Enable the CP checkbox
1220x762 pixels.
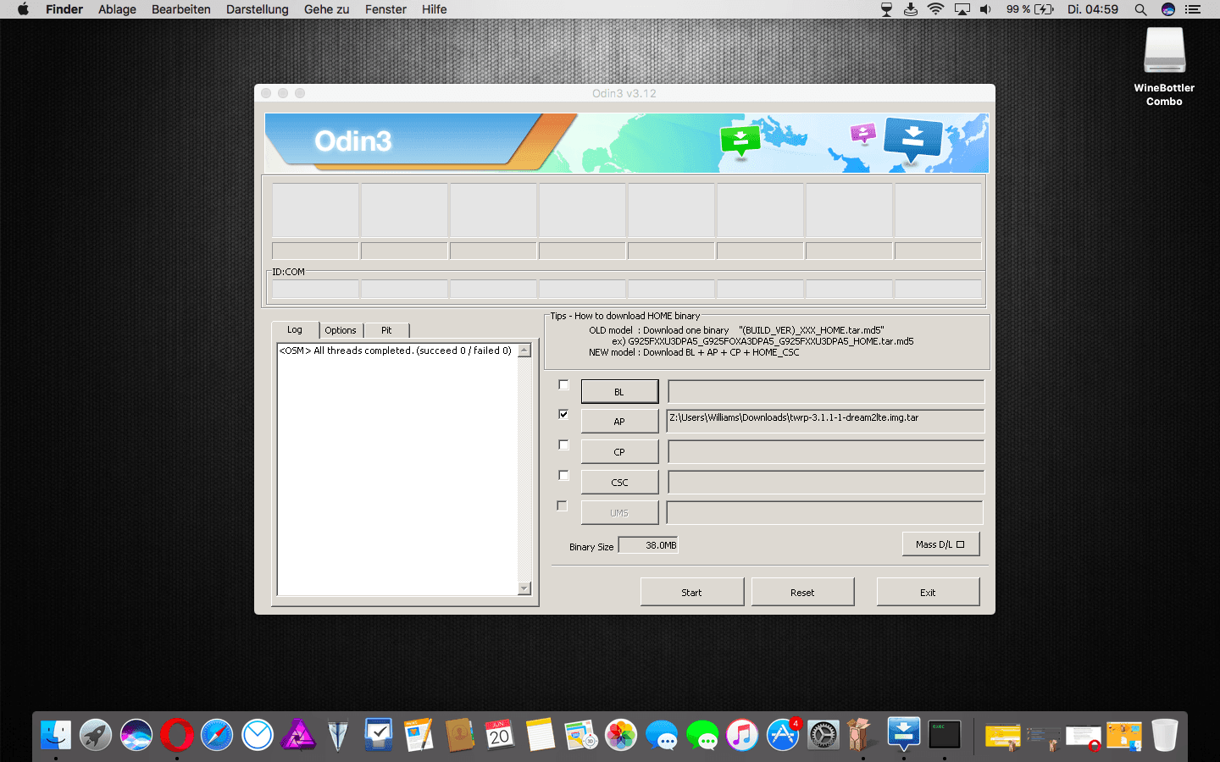coord(563,444)
